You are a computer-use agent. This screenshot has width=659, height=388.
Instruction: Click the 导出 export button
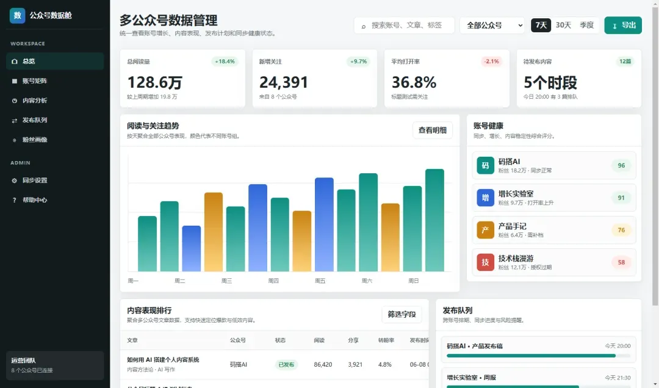tap(623, 25)
